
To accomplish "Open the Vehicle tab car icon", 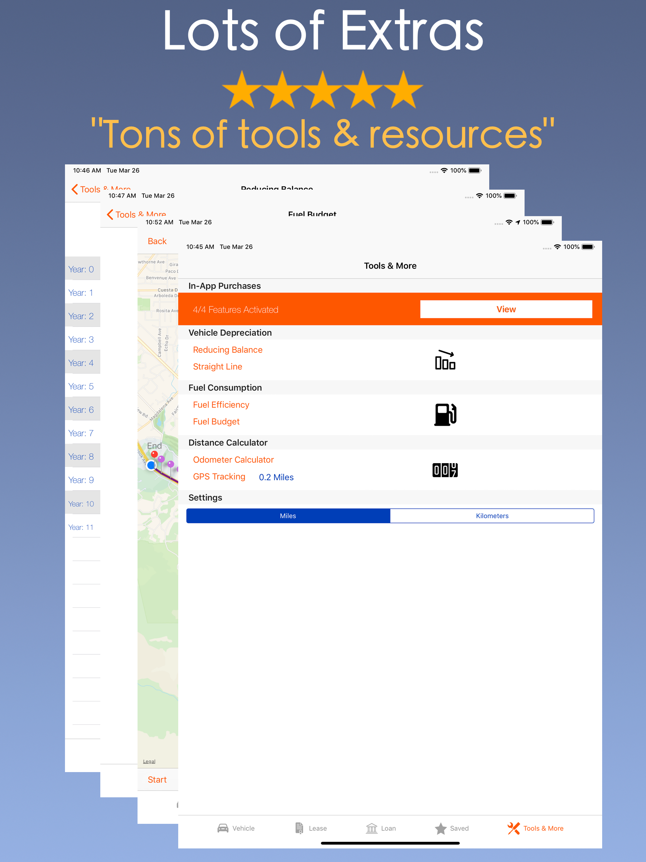I will (223, 828).
